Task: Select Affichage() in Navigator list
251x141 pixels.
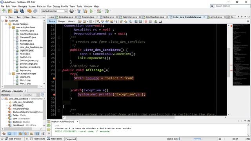Action: point(18,105)
